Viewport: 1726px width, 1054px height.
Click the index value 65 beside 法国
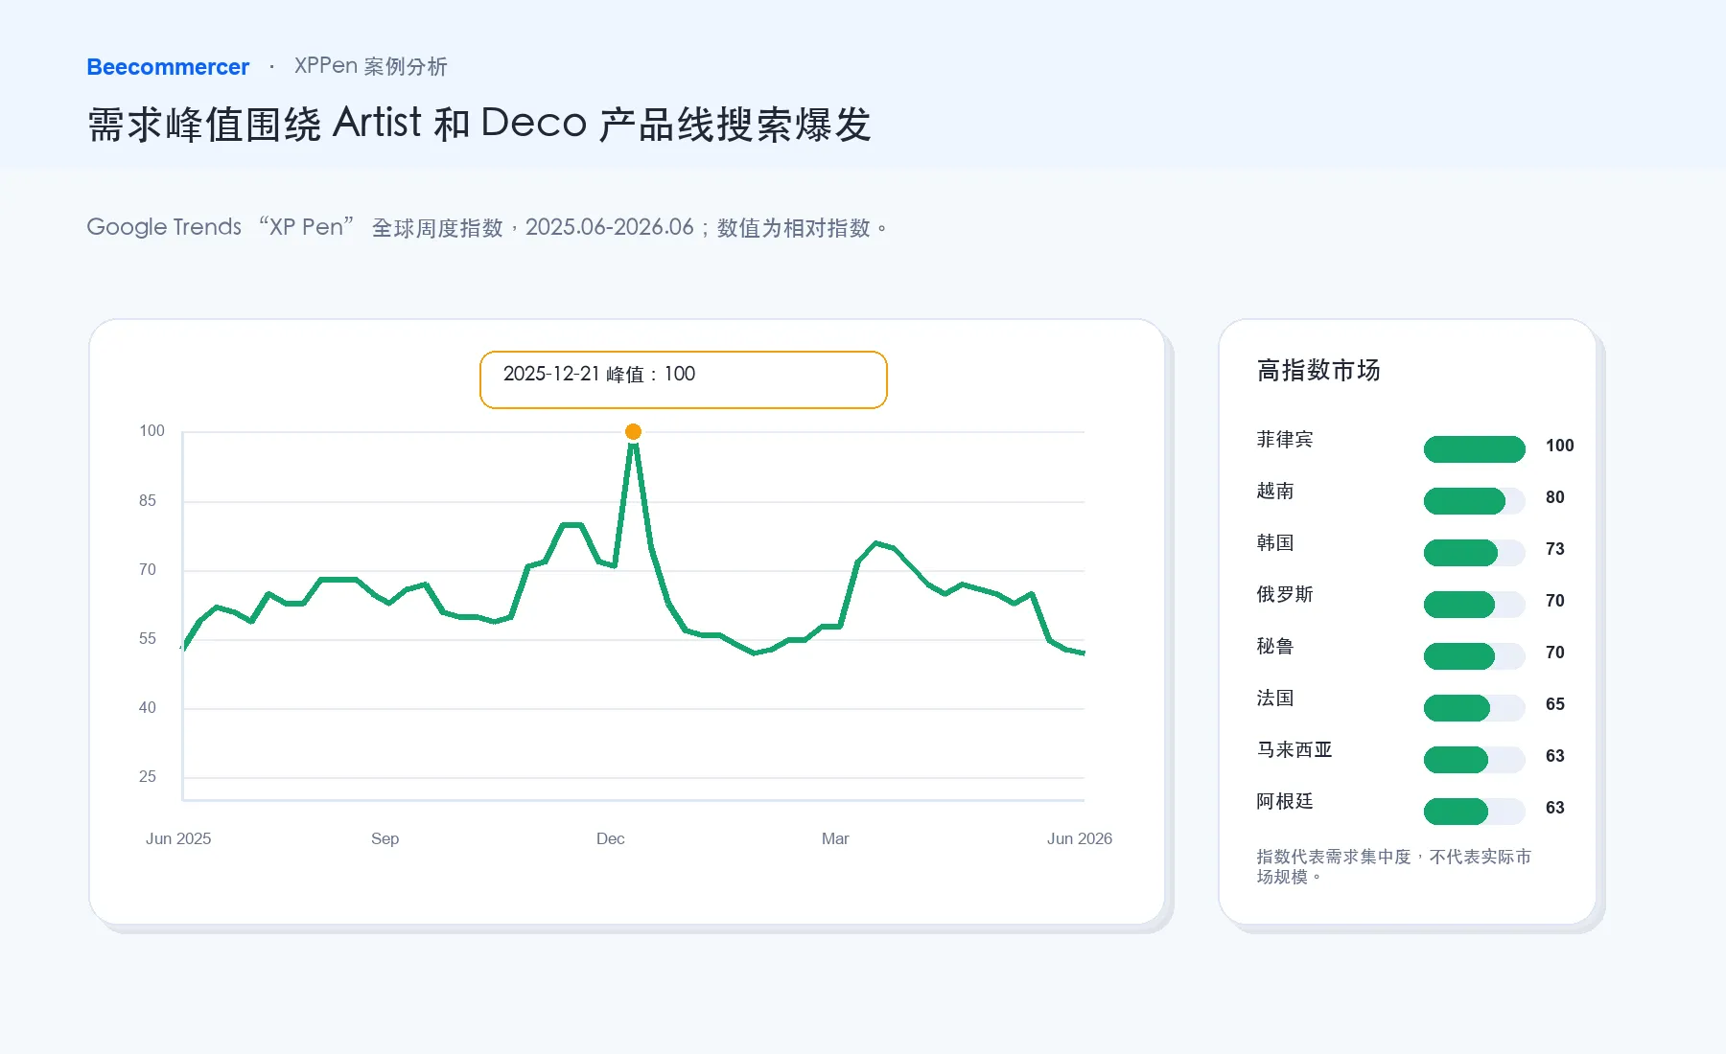coord(1554,704)
